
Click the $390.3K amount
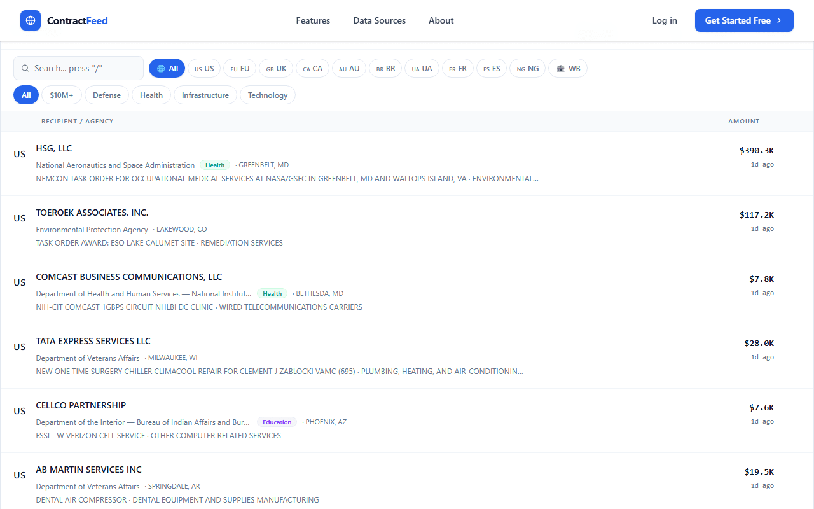coord(757,151)
